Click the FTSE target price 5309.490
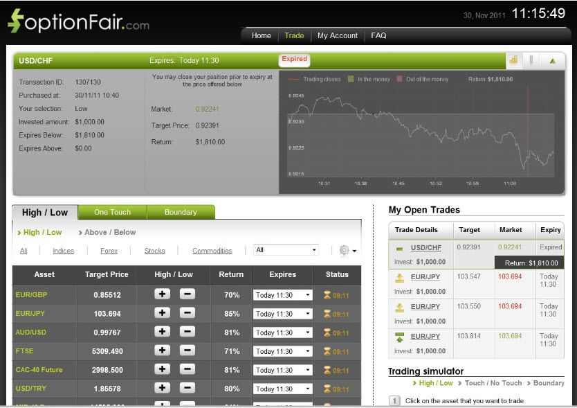 [x=107, y=351]
